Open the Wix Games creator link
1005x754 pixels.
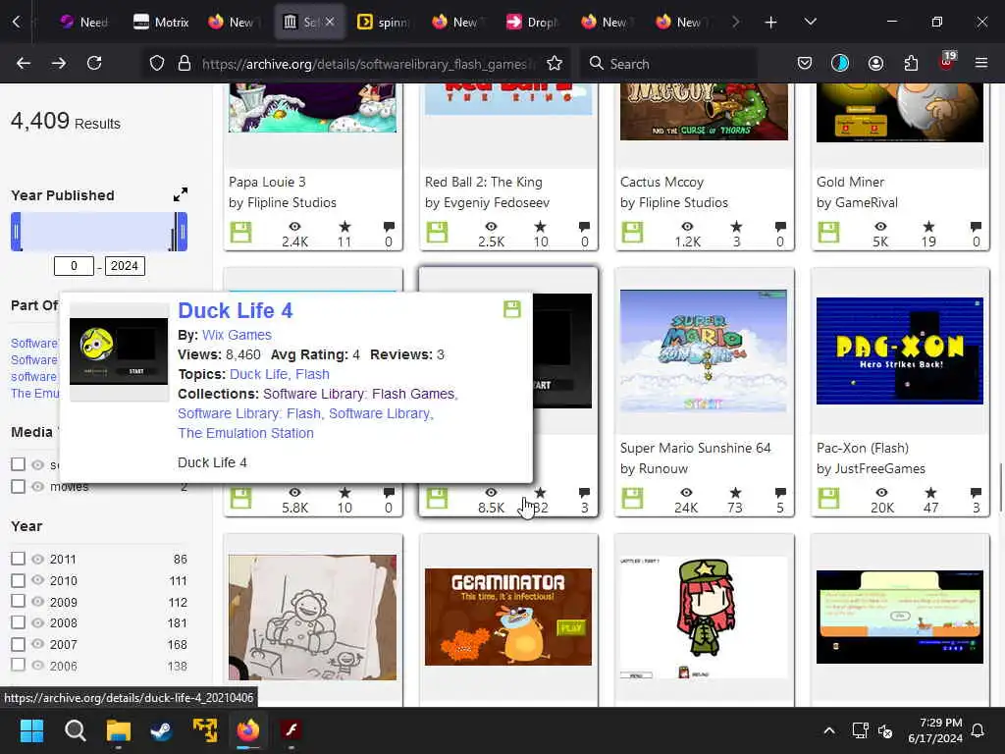(237, 335)
